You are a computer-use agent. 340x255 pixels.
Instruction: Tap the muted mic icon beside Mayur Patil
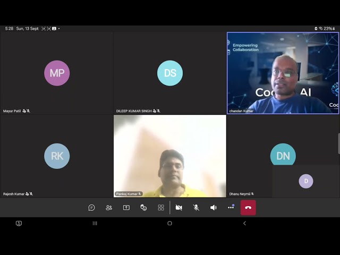pos(28,111)
